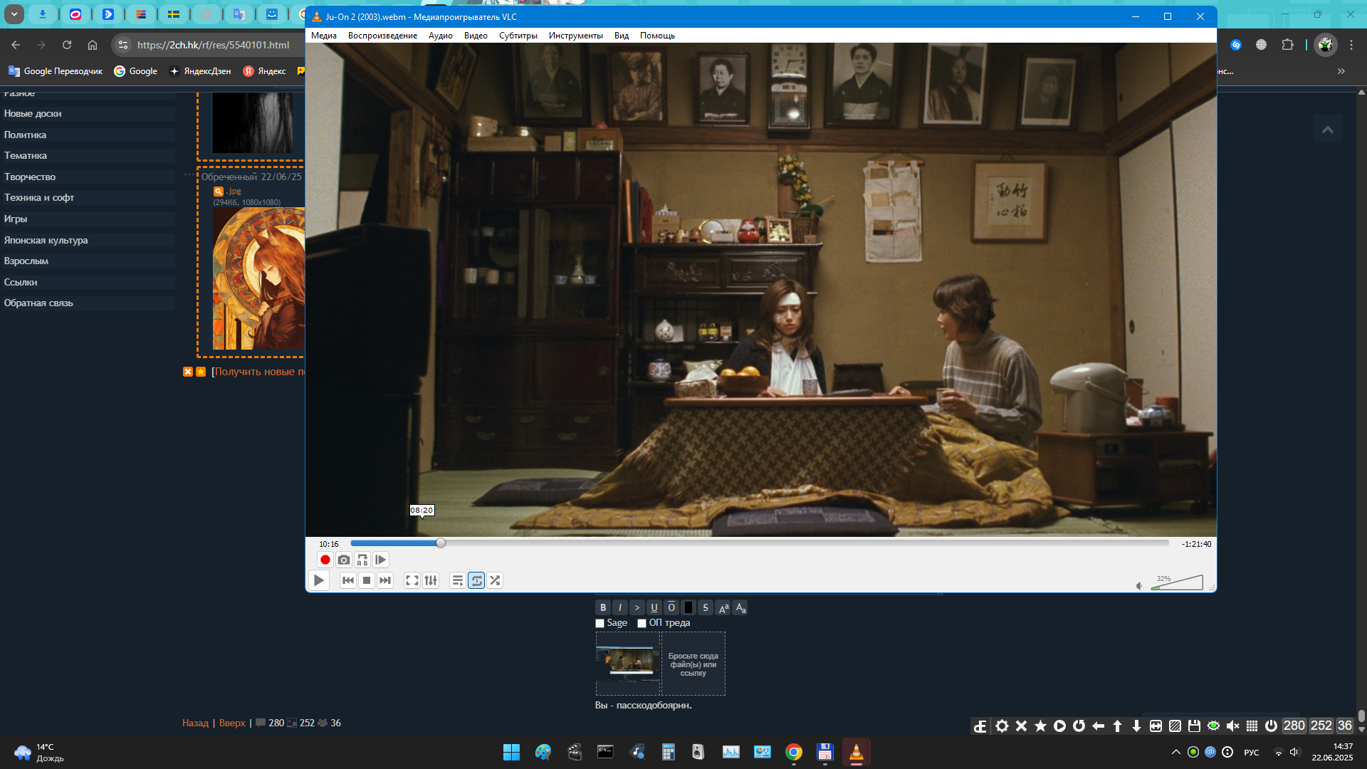
Task: Stop VLC playback
Action: (367, 581)
